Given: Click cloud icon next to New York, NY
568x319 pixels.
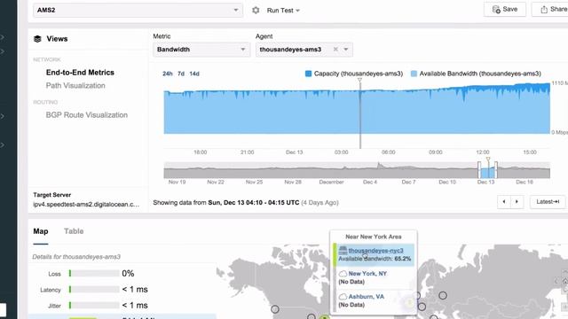Looking at the screenshot, I should point(343,274).
